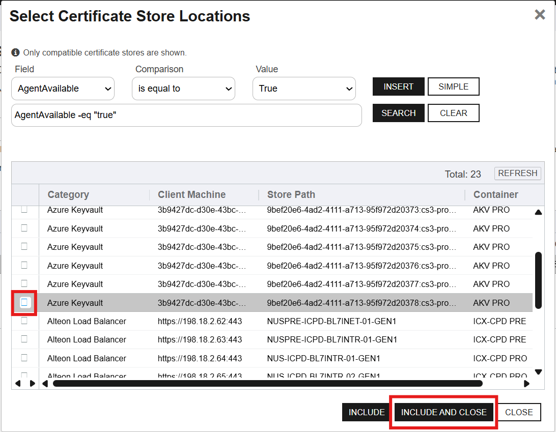The image size is (556, 432).
Task: Tick checkbox for NUS-ICPD-BL7INTR-01-GEN1 row
Action: point(24,358)
